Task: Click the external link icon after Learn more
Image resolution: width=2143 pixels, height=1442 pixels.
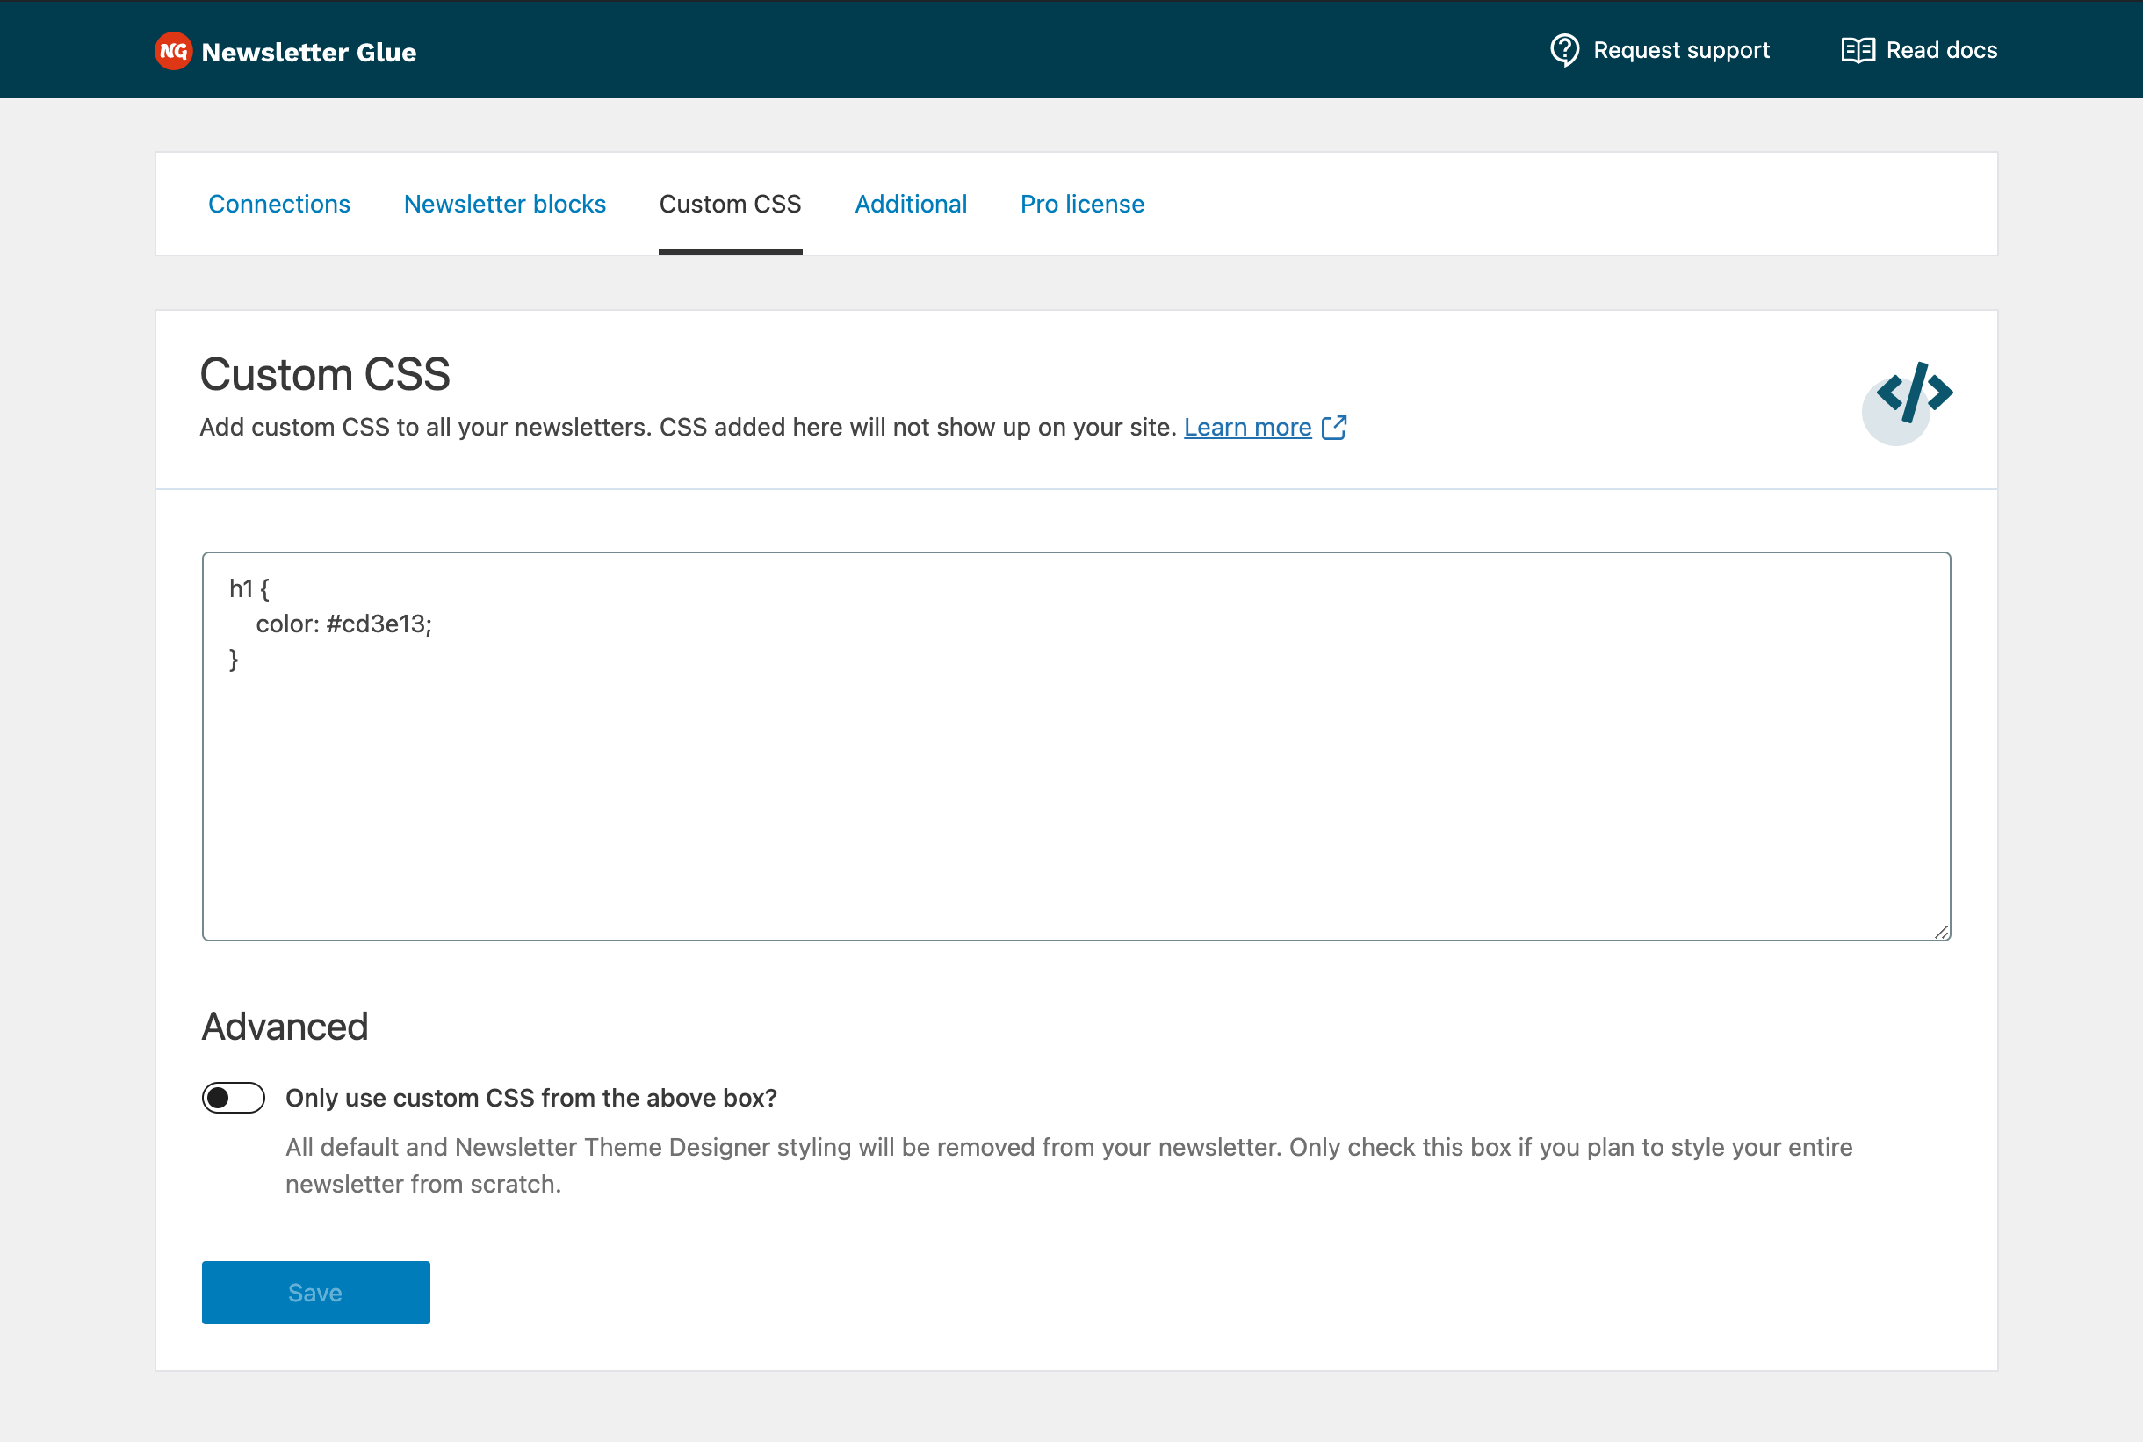Action: coord(1333,428)
